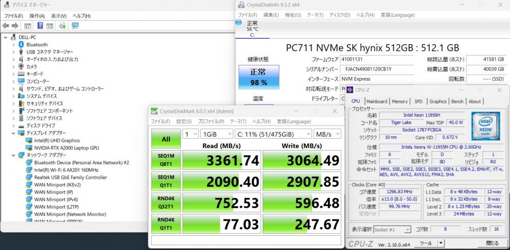Image resolution: width=510 pixels, height=250 pixels.
Task: Click the firmware field 41001131
Action: click(377, 60)
